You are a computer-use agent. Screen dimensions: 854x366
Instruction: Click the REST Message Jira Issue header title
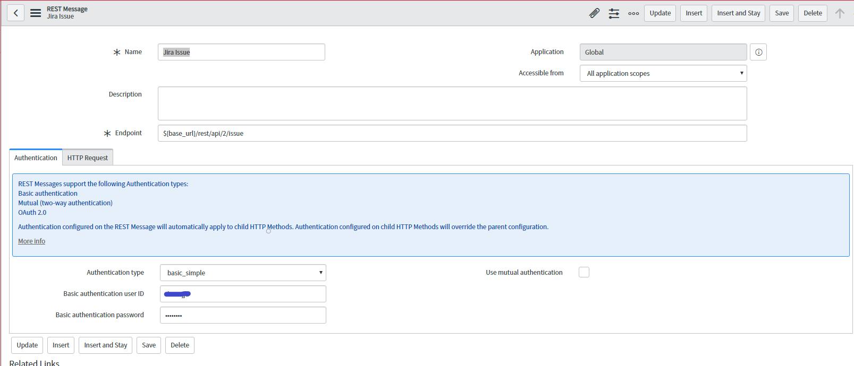[67, 13]
